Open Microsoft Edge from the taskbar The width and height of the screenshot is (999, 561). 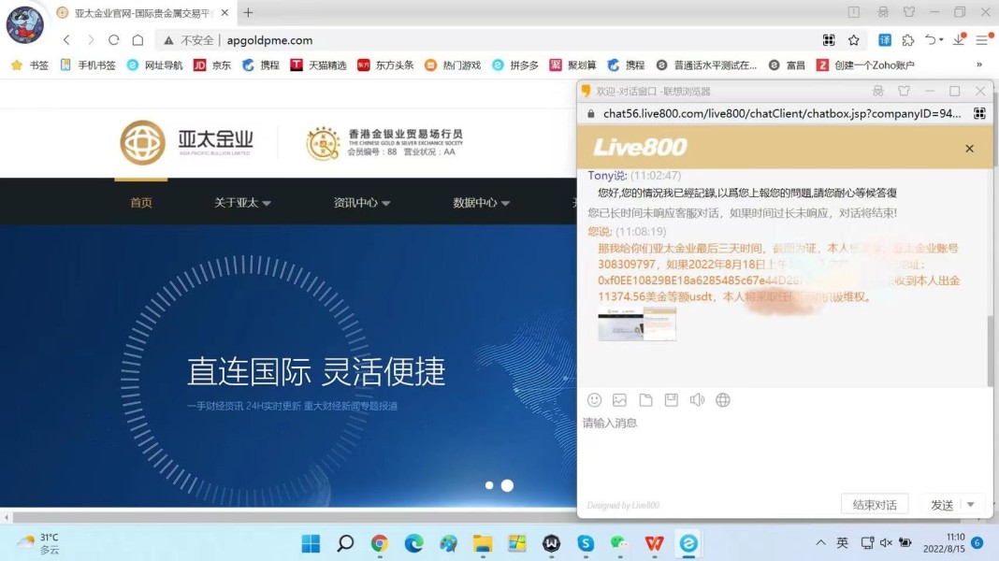click(414, 543)
